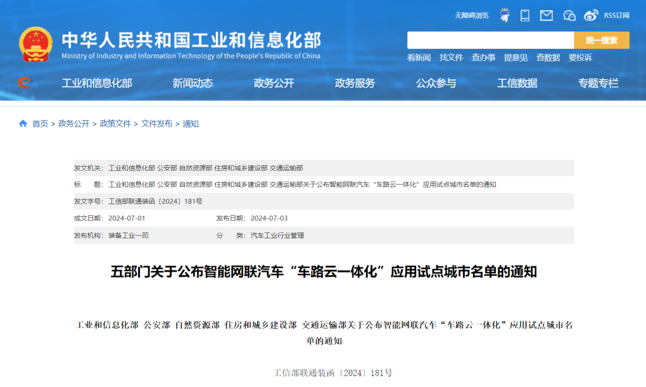The height and width of the screenshot is (387, 646).
Task: Open the 政务公开 navigation menu item
Action: click(273, 83)
